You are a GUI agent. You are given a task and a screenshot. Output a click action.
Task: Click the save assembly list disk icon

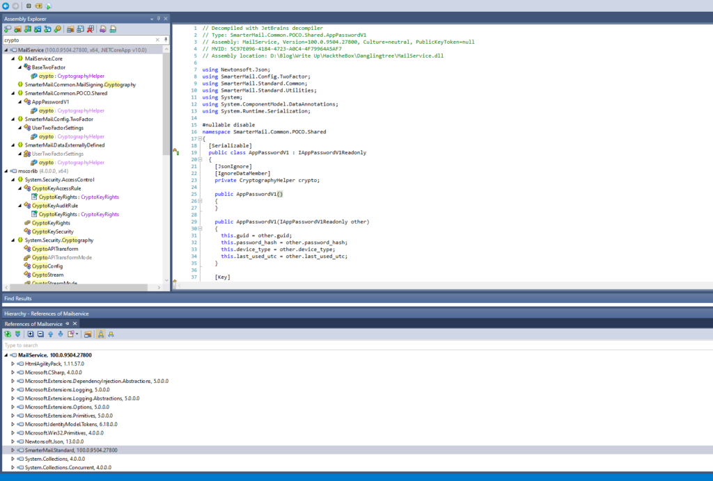click(x=80, y=29)
